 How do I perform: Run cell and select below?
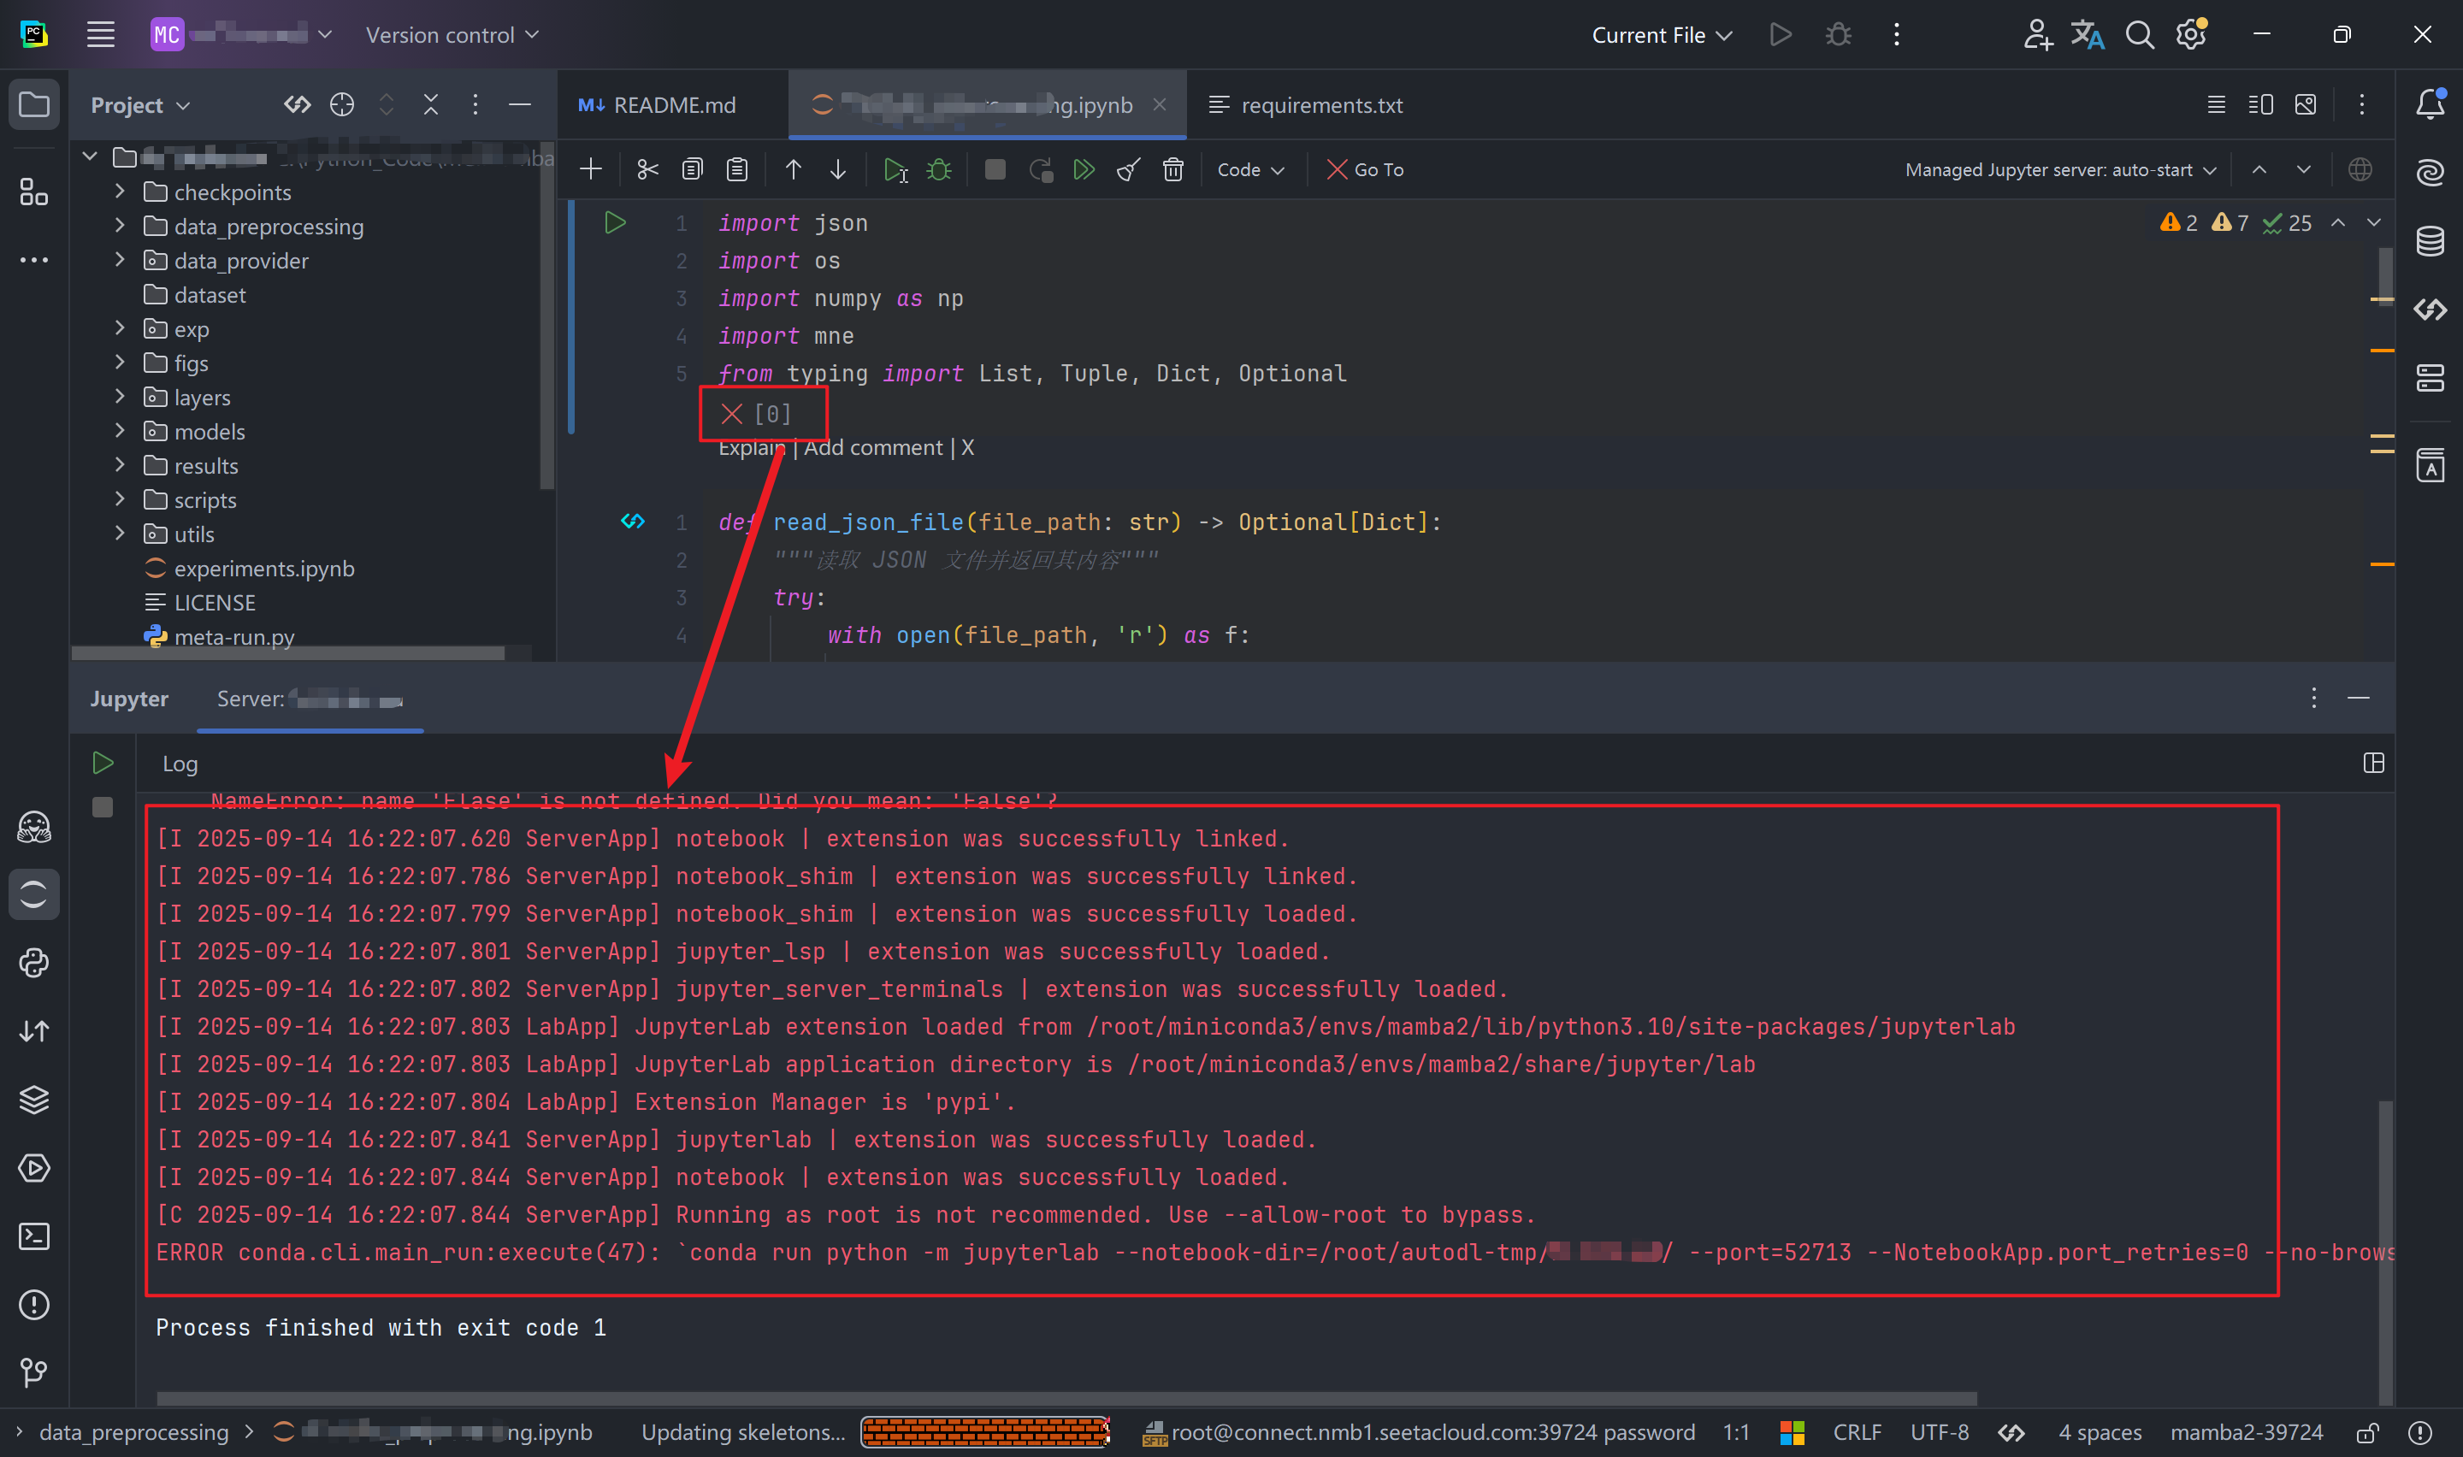pyautogui.click(x=895, y=170)
